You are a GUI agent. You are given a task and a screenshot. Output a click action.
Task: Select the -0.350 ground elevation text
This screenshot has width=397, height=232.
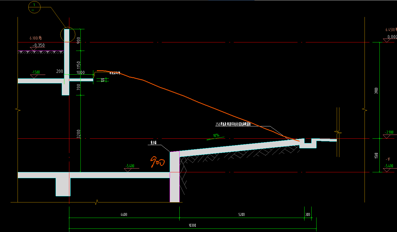[x=39, y=45]
